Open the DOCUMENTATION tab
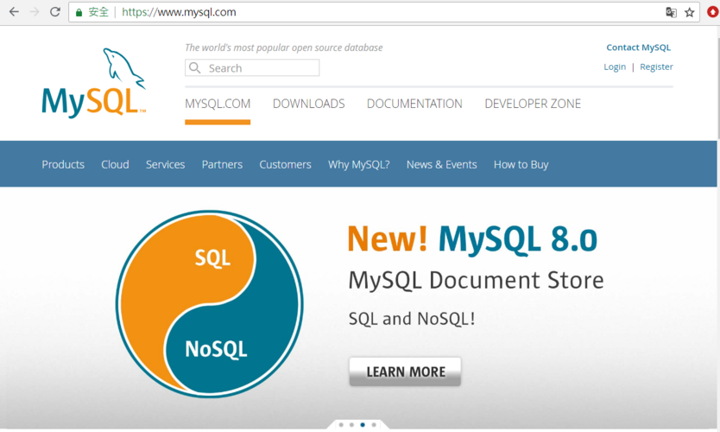 pyautogui.click(x=414, y=104)
